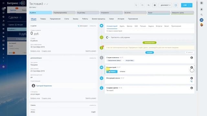This screenshot has height=116, width=207.
Task: Click the email icon in deal header
Action: tap(142, 5)
